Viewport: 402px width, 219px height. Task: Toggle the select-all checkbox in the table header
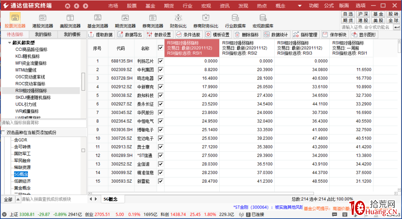(x=161, y=48)
